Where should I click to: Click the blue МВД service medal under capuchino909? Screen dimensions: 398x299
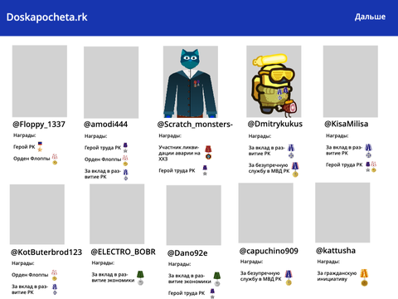[x=289, y=277]
